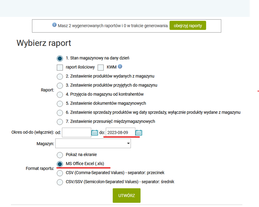Choose report 2 products issued from warehouse
The width and height of the screenshot is (259, 207).
point(60,77)
